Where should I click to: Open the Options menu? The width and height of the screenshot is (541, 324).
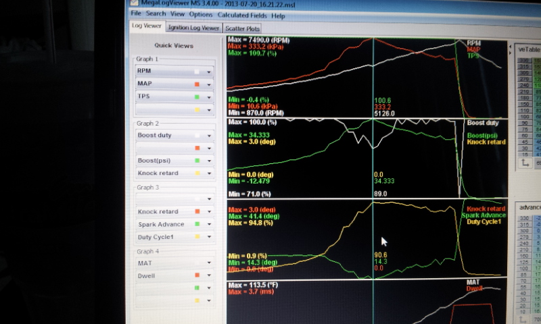coord(201,14)
